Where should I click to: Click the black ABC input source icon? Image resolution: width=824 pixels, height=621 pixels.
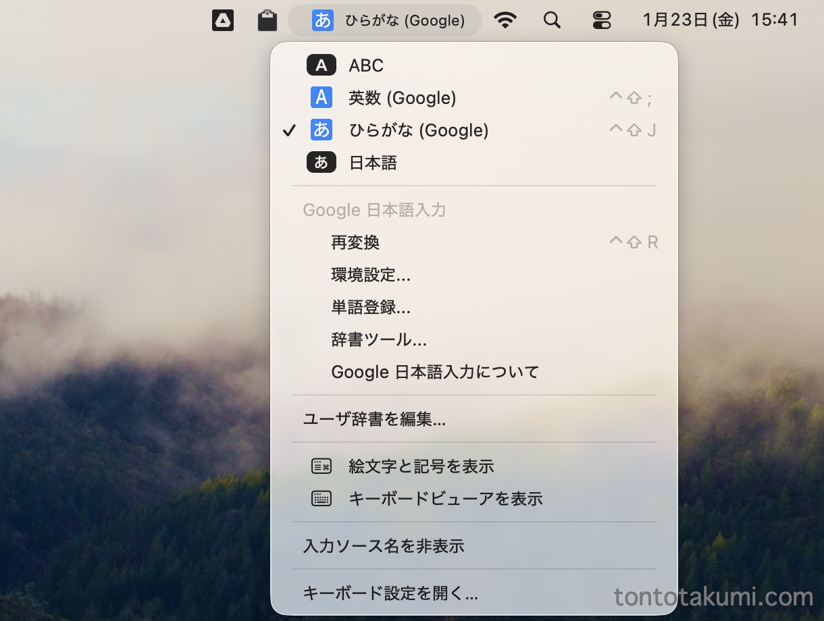(321, 65)
